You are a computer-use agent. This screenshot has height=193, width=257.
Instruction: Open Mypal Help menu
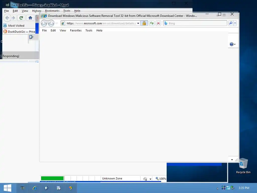coord(77,11)
